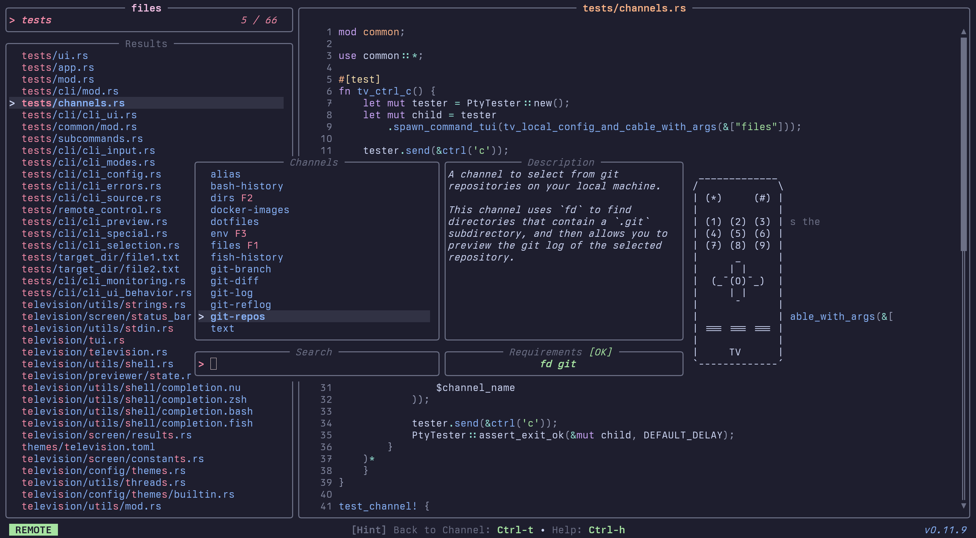Click the (5) button on TV remote
Image resolution: width=976 pixels, height=538 pixels.
737,234
